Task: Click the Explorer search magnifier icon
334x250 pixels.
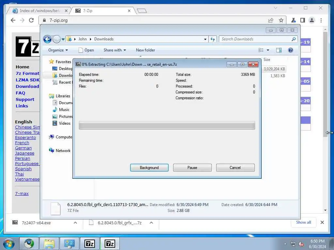Action: click(x=294, y=39)
